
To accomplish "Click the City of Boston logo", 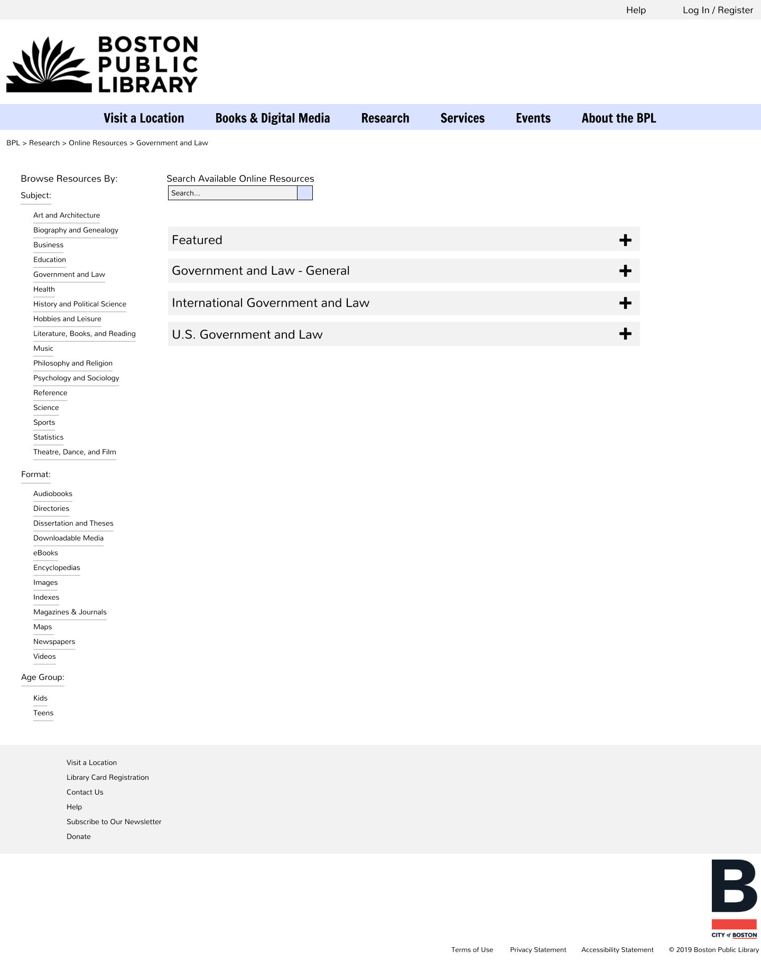I will tap(734, 899).
